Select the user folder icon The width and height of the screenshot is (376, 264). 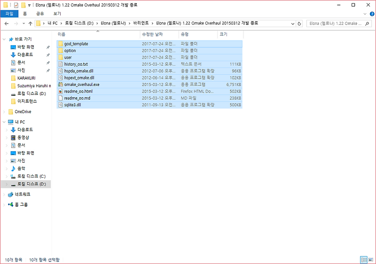point(61,57)
